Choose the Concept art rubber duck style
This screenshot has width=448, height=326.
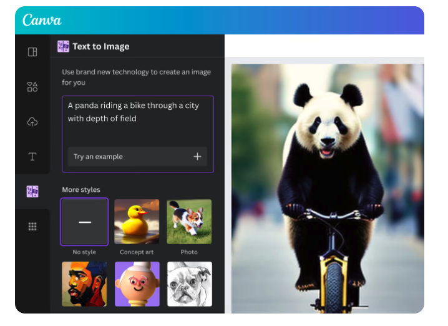pos(137,222)
